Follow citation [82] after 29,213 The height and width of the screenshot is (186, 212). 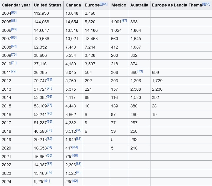click(x=49, y=139)
